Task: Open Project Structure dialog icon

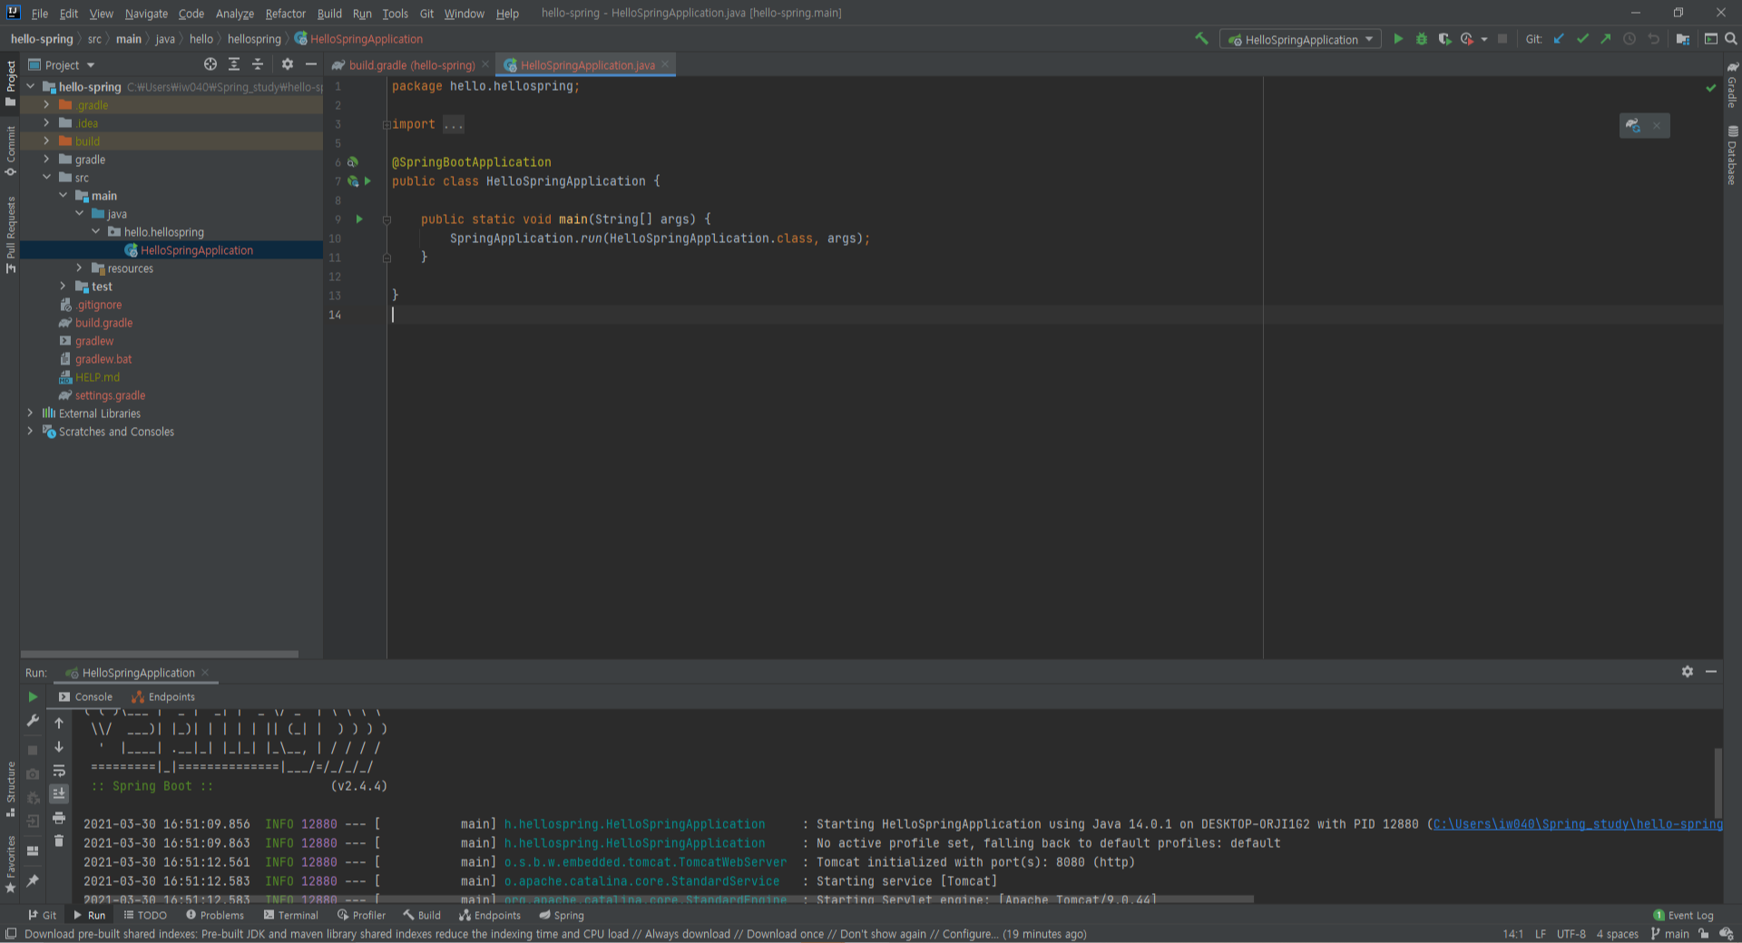Action: (1683, 39)
